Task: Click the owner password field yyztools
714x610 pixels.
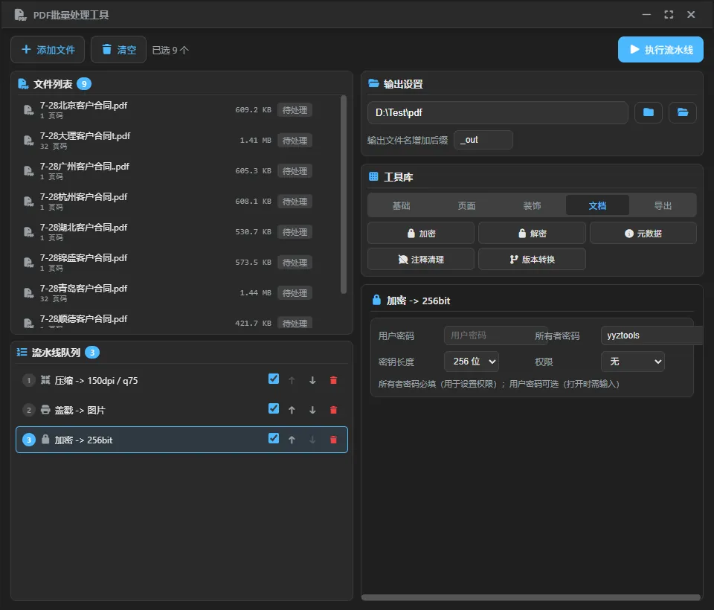Action: 652,335
